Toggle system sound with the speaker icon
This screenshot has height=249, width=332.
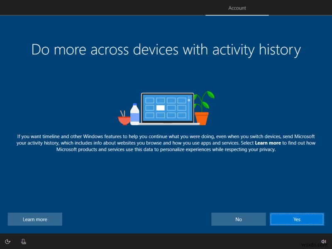coord(324,241)
